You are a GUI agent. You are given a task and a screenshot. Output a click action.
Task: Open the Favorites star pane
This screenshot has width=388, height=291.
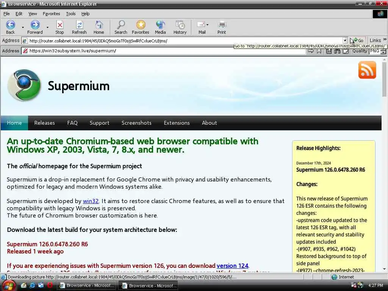pyautogui.click(x=141, y=27)
